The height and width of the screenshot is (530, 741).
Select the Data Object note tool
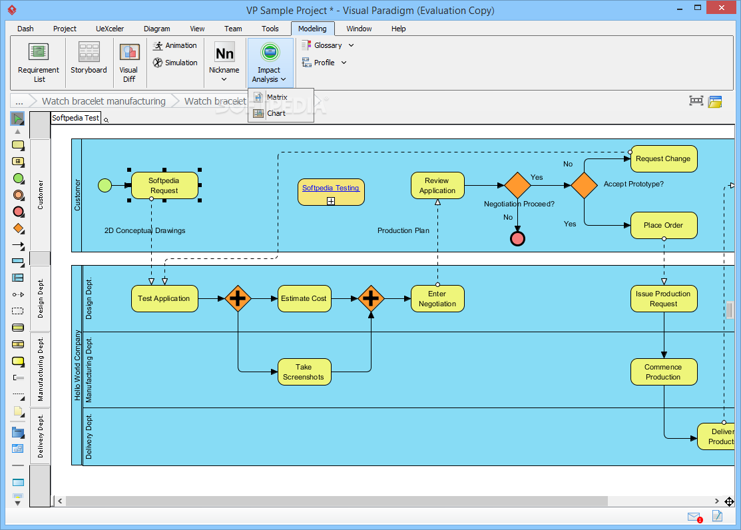point(18,411)
